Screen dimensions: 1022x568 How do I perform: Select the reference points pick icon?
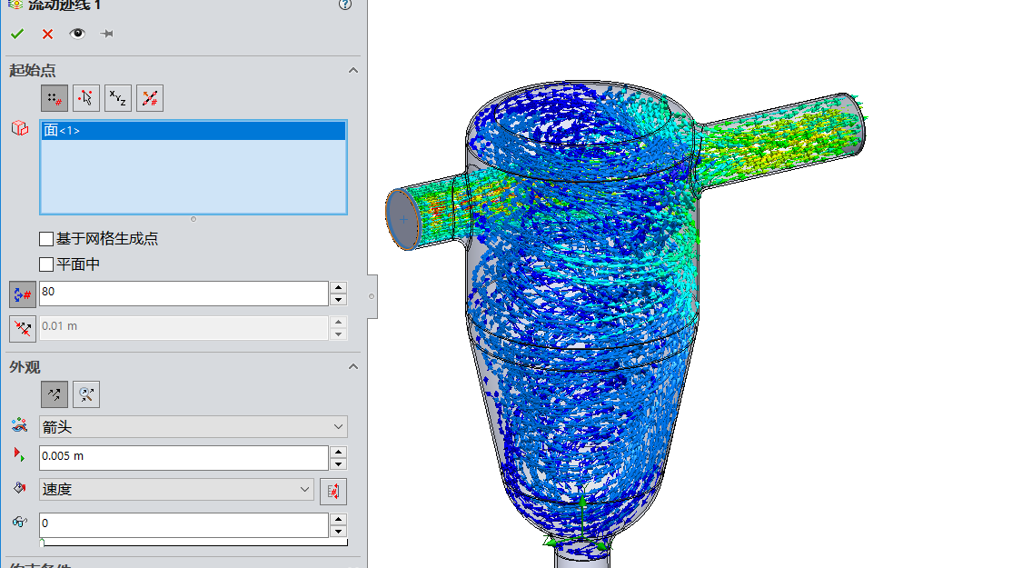pos(85,97)
